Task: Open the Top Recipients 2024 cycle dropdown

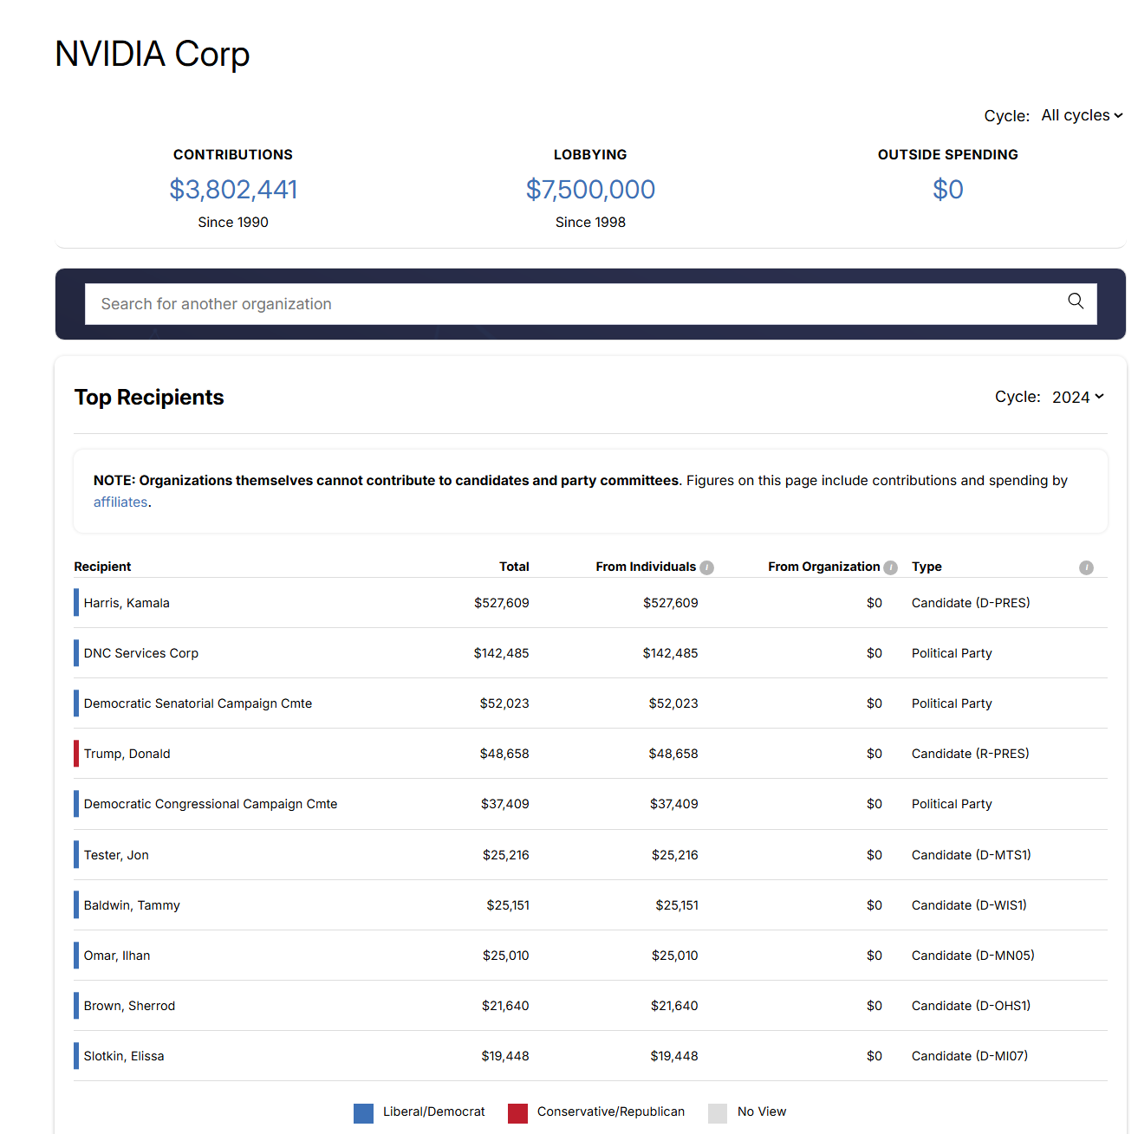Action: pyautogui.click(x=1078, y=397)
